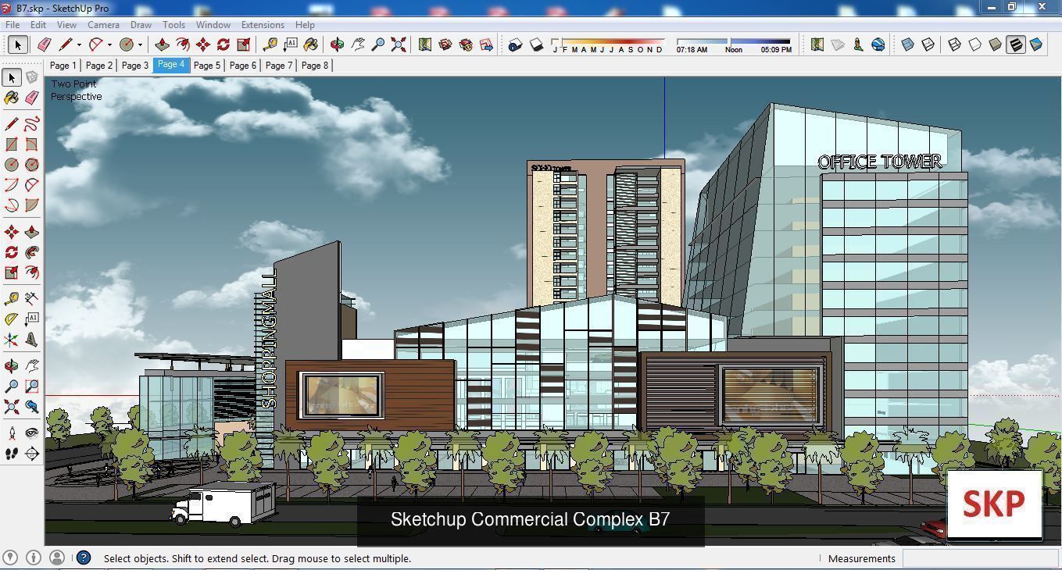The image size is (1062, 570).
Task: Select the Circle shape tool in top toolbar
Action: point(127,45)
